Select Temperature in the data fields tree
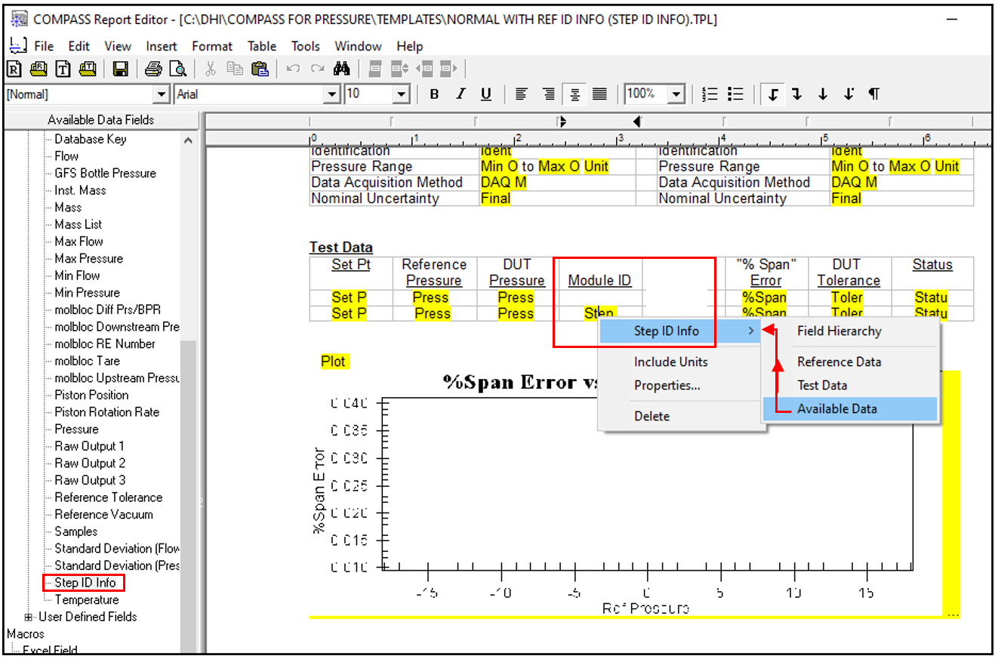 click(87, 600)
